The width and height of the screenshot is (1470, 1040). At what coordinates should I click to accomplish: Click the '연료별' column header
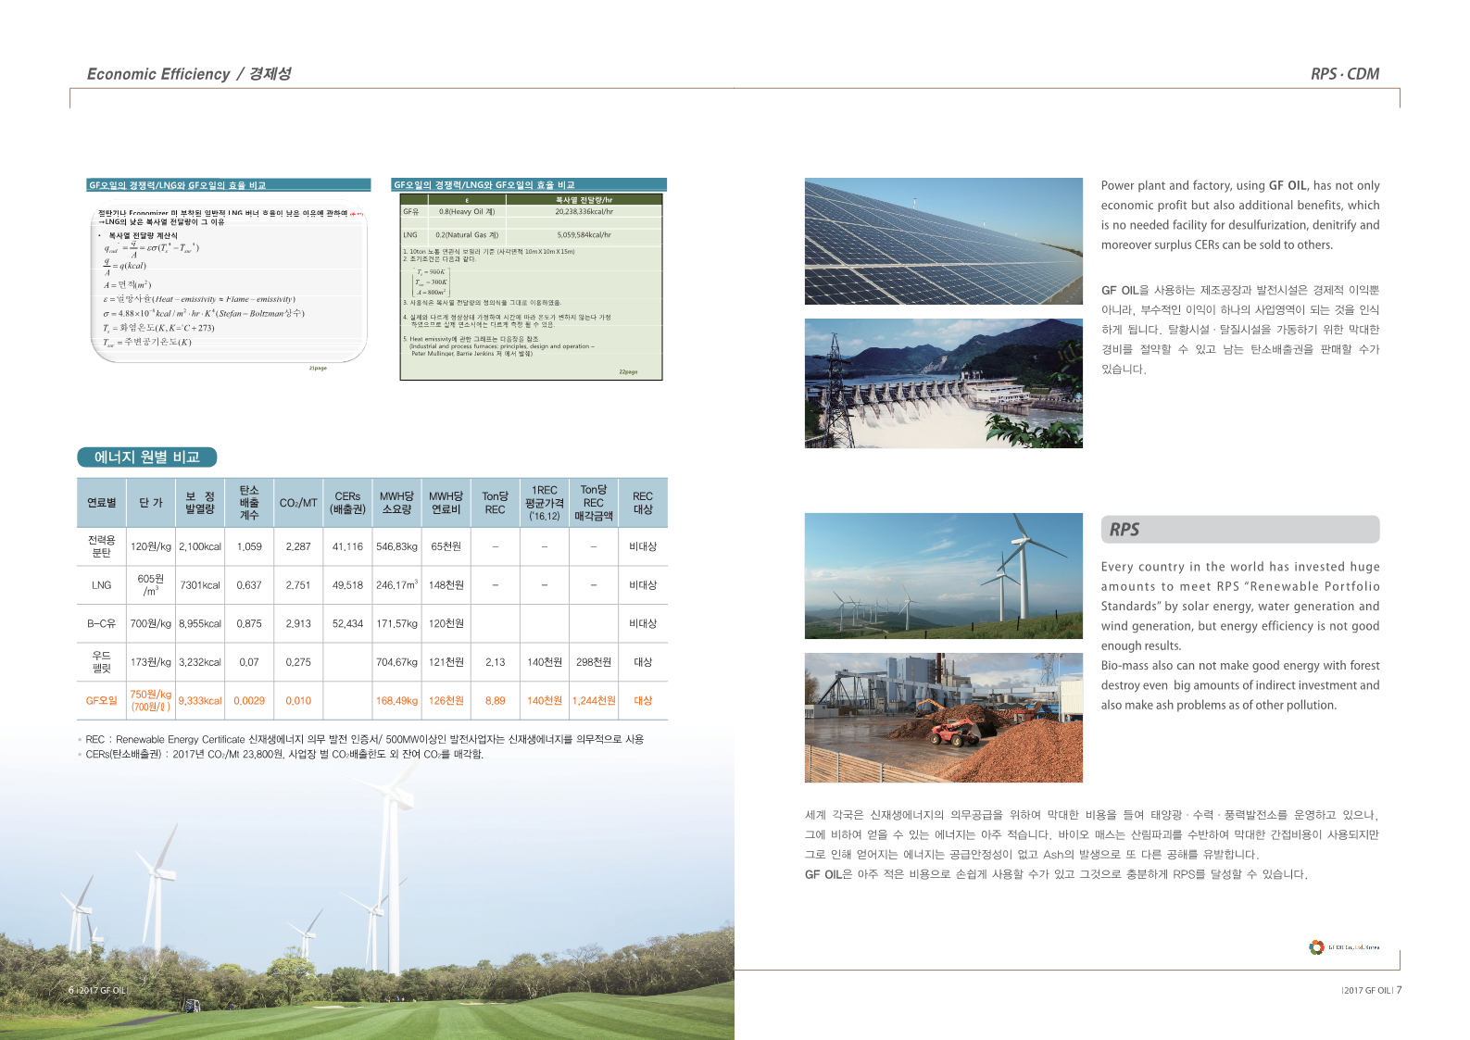[102, 503]
